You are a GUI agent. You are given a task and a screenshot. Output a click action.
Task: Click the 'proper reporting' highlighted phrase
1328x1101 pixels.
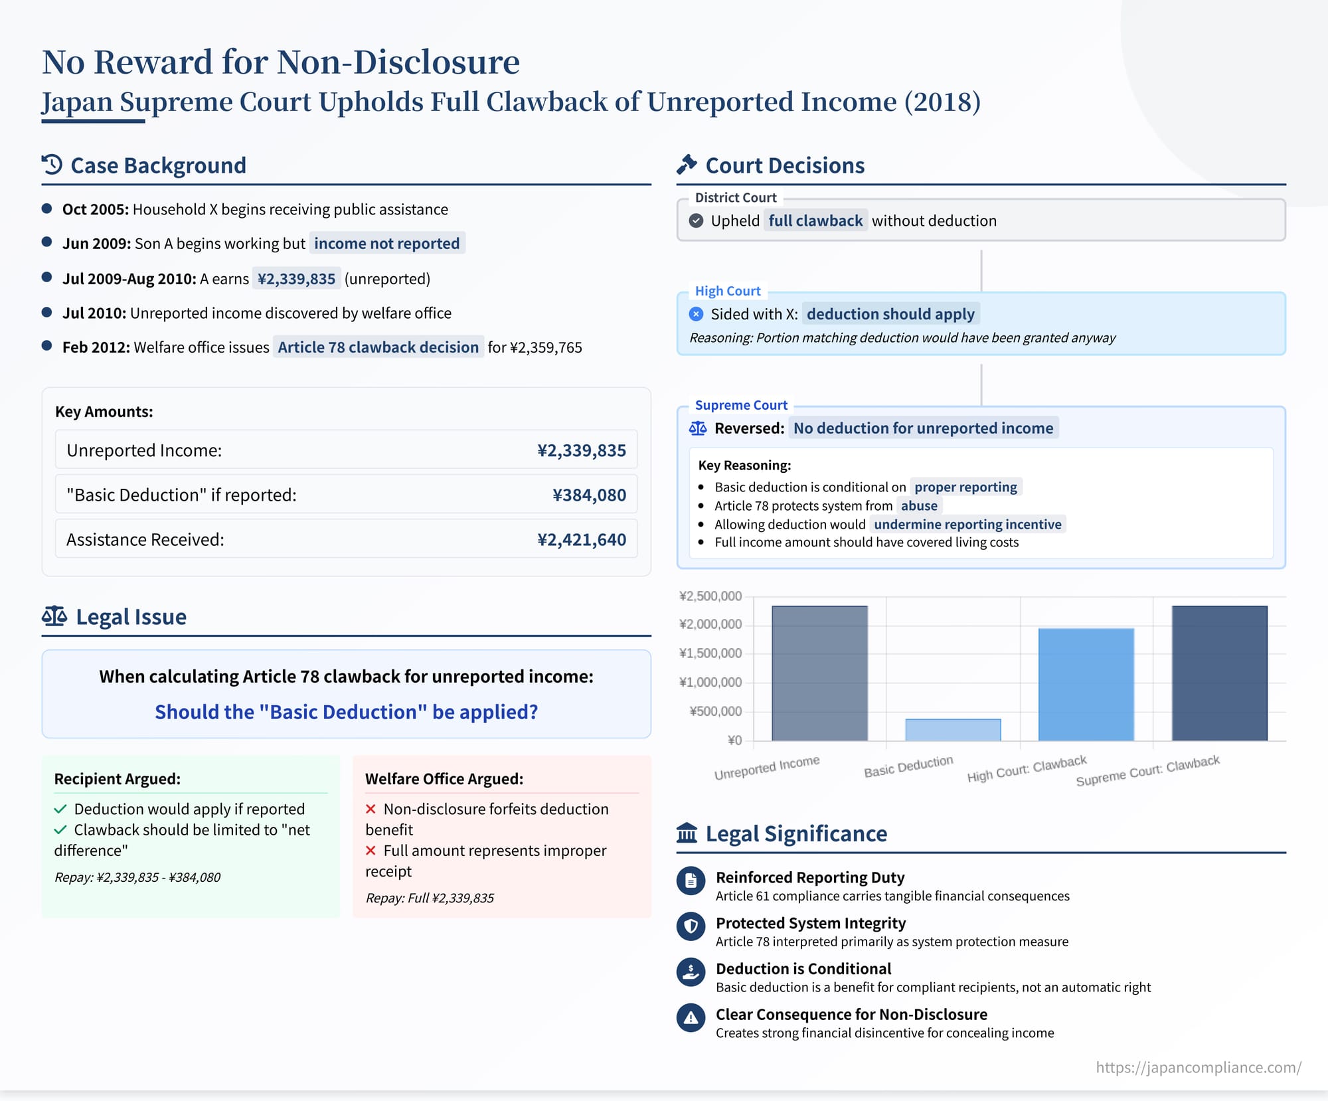965,487
